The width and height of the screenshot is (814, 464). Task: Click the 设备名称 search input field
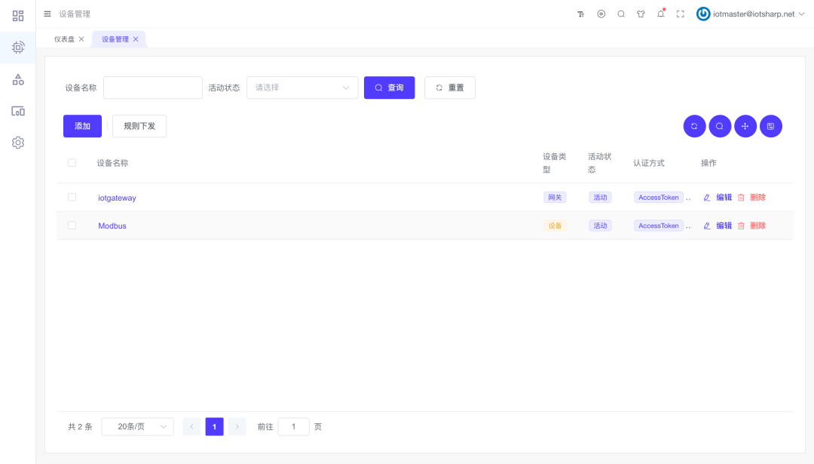tap(153, 88)
